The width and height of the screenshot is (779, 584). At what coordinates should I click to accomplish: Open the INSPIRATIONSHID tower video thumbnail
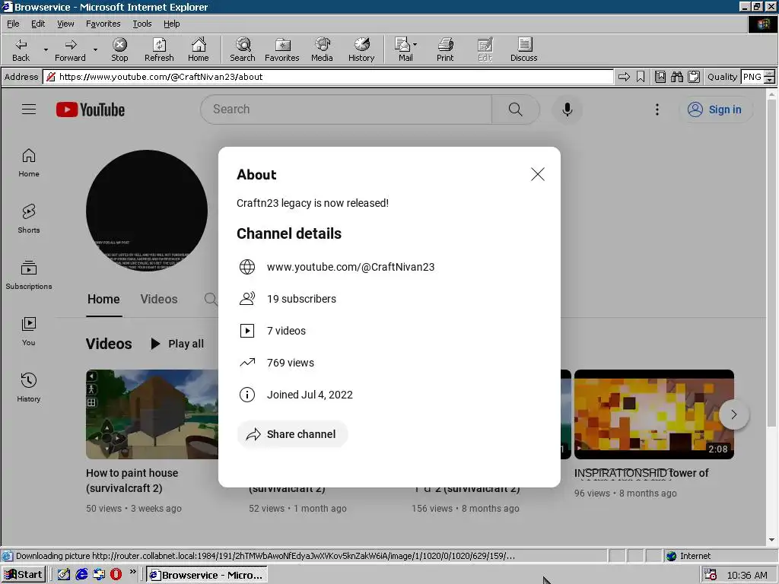click(x=653, y=414)
